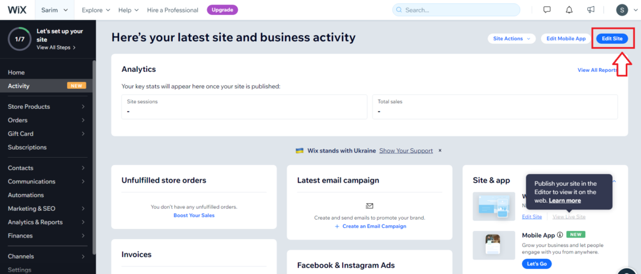The width and height of the screenshot is (641, 274).
Task: Dismiss the Ukraine support banner
Action: click(440, 151)
